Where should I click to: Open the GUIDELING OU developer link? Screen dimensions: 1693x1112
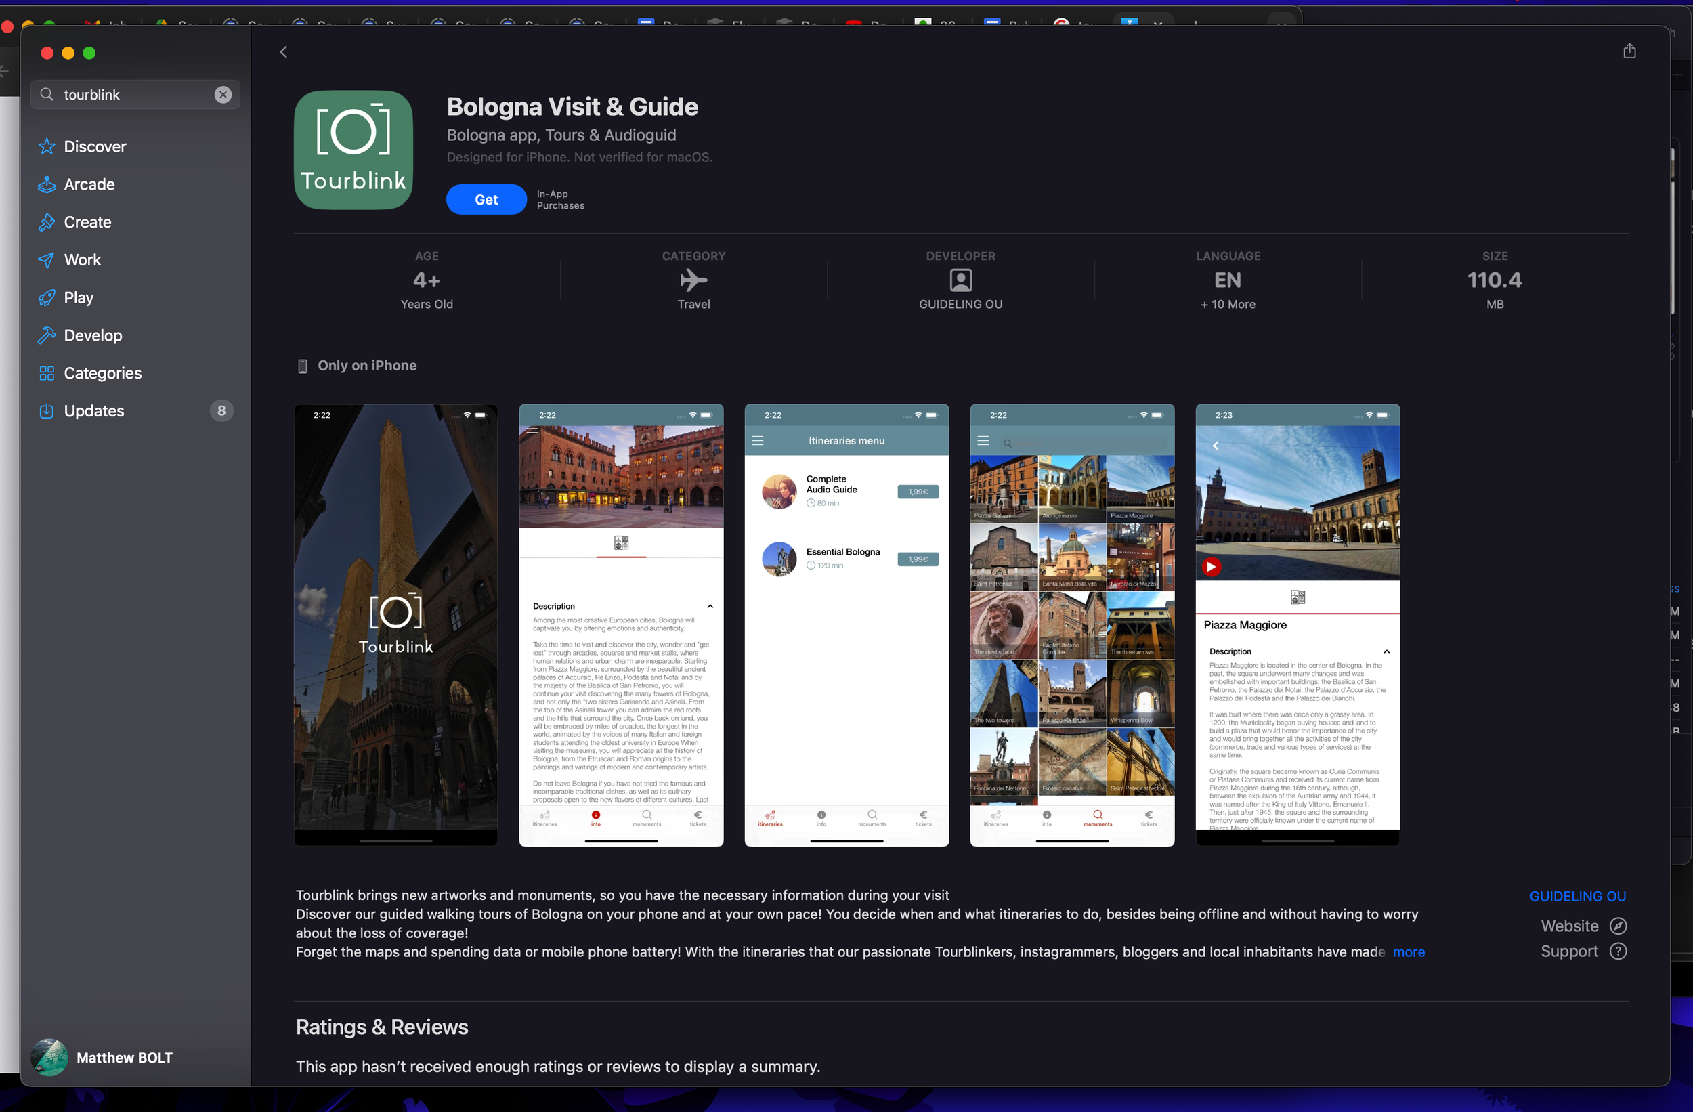click(x=1577, y=896)
